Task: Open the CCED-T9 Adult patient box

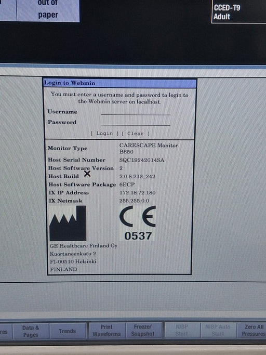Action: [x=239, y=11]
